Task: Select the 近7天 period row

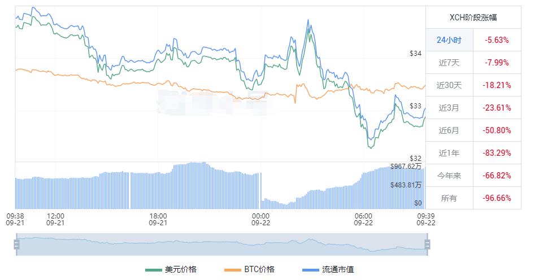Action: pos(449,63)
